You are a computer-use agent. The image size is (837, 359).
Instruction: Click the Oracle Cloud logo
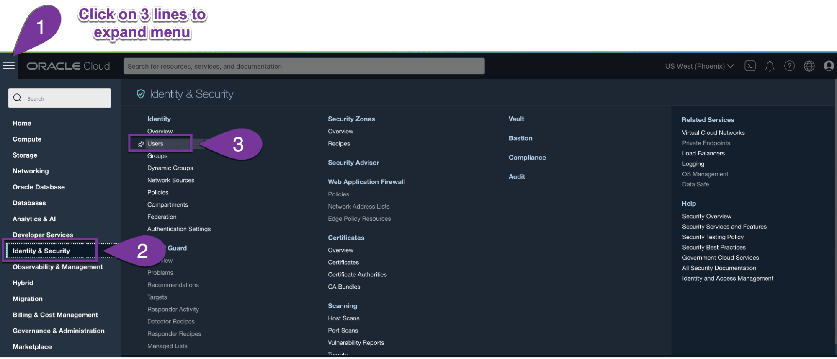click(68, 66)
